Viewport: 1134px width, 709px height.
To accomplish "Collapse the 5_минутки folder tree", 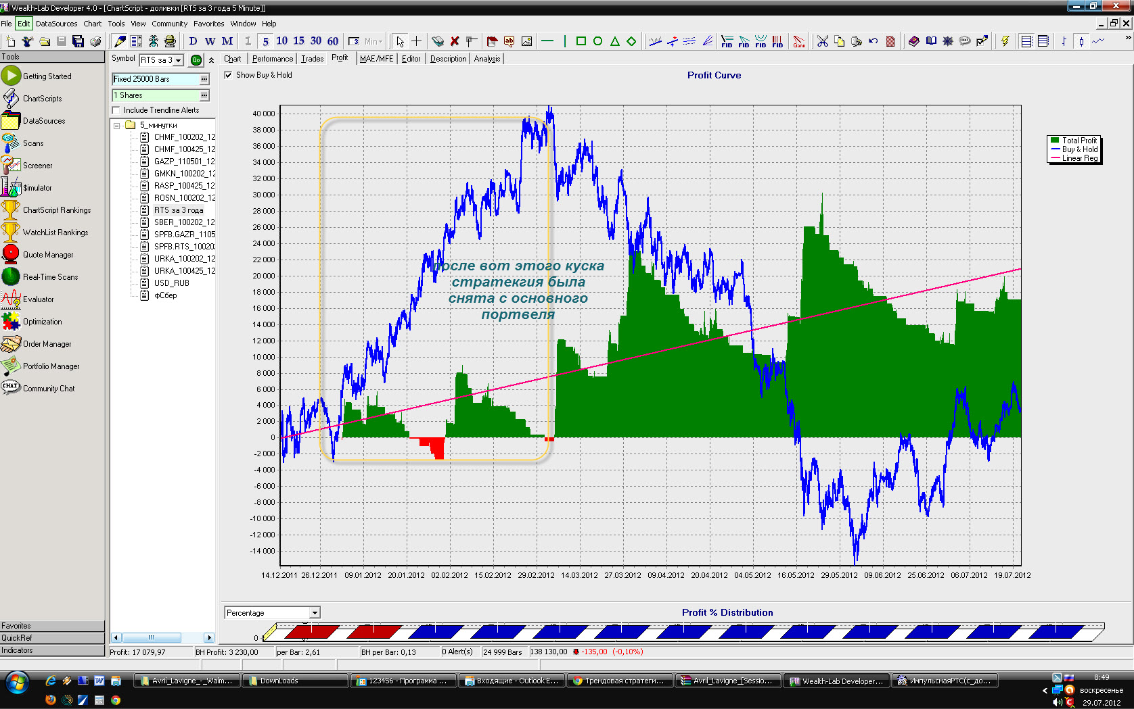I will click(x=116, y=125).
